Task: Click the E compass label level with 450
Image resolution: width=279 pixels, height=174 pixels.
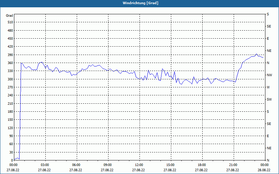Action: pyautogui.click(x=268, y=39)
